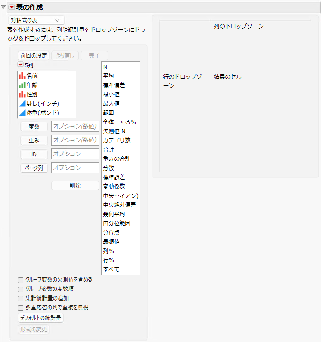The width and height of the screenshot is (321, 342).
Task: Click the 行のドロップゾーン area
Action: pos(185,122)
